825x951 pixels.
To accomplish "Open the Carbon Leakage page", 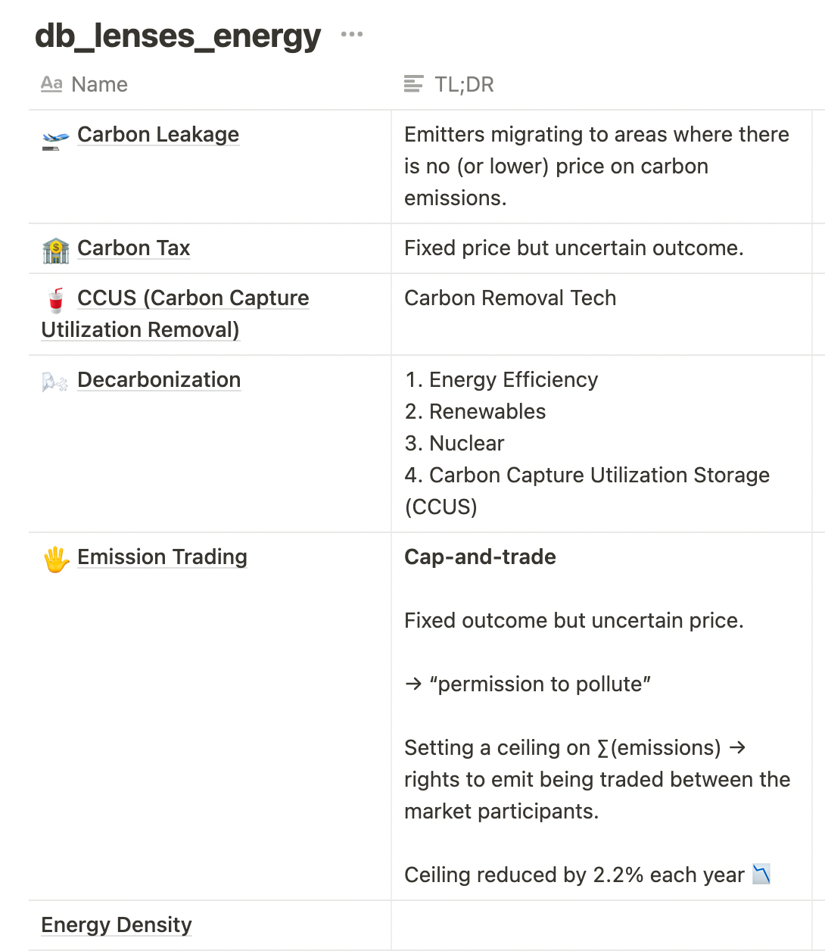I will 158,135.
